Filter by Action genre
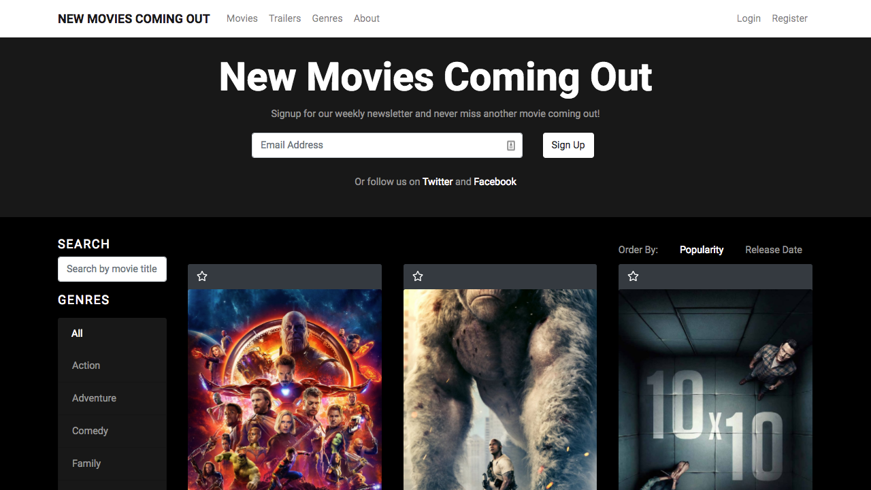This screenshot has height=490, width=871. click(x=112, y=365)
